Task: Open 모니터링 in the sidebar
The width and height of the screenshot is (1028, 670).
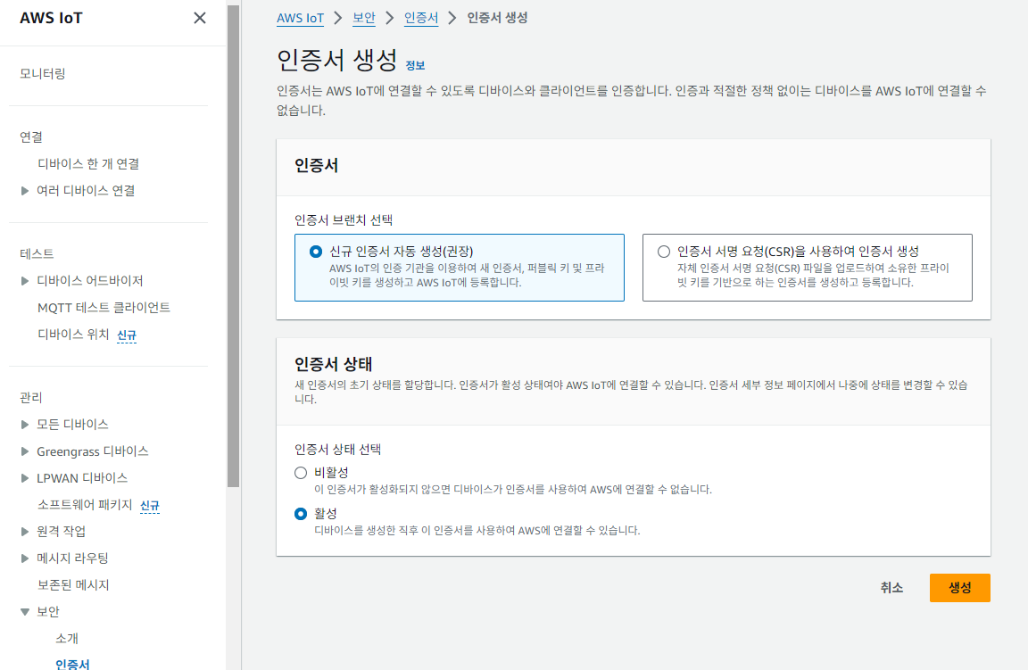Action: click(43, 73)
